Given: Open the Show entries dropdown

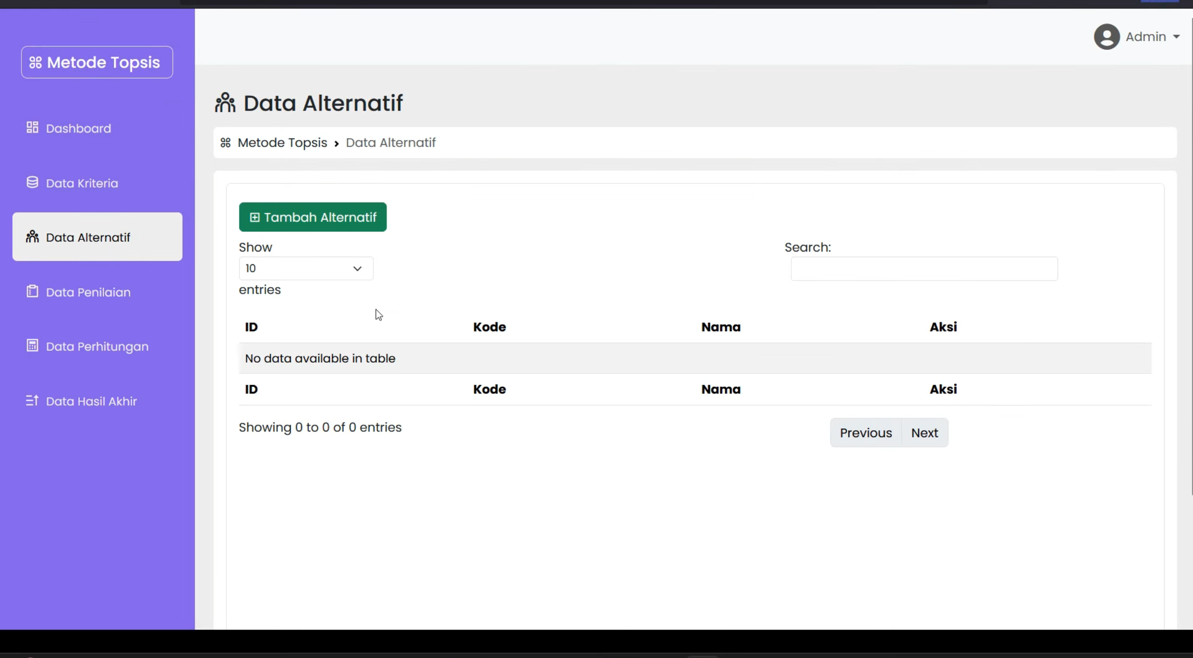Looking at the screenshot, I should click(x=306, y=268).
